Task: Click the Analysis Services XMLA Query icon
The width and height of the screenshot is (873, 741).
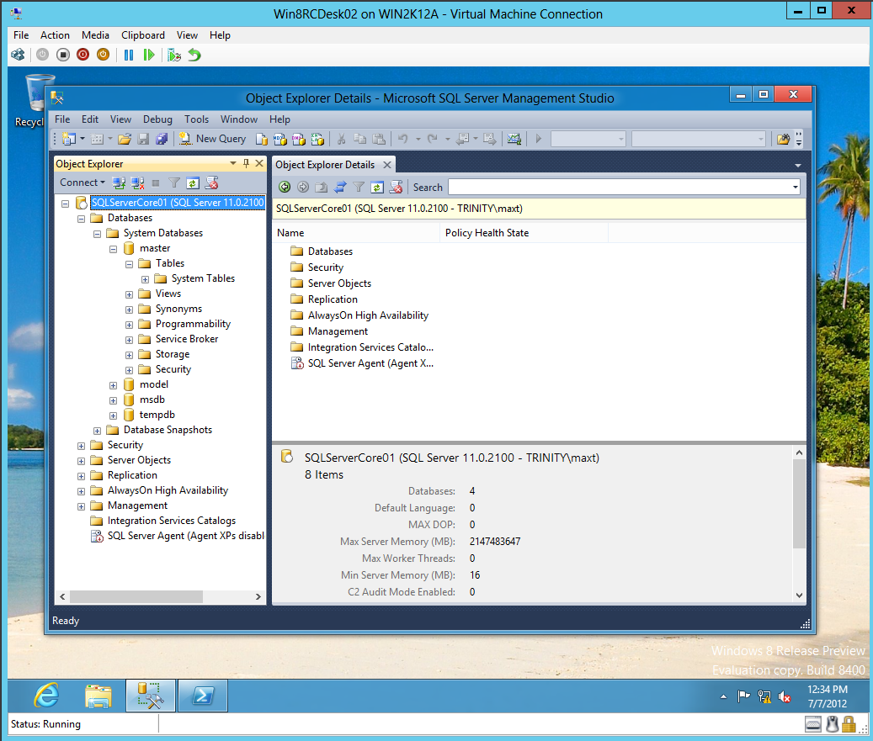Action: click(x=317, y=139)
